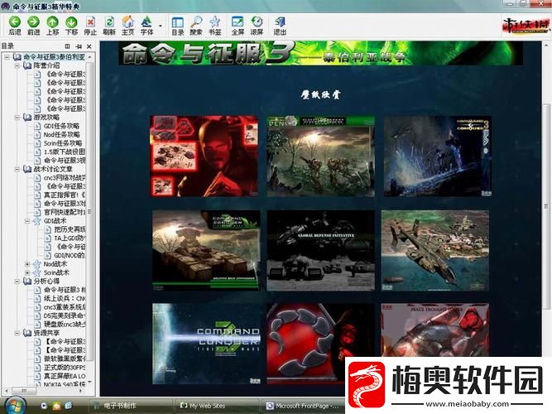
Task: Select the TA上GDI防 entry
Action: 70,238
